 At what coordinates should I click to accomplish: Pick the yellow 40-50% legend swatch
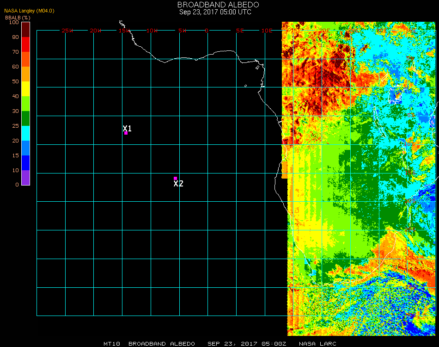[26, 88]
